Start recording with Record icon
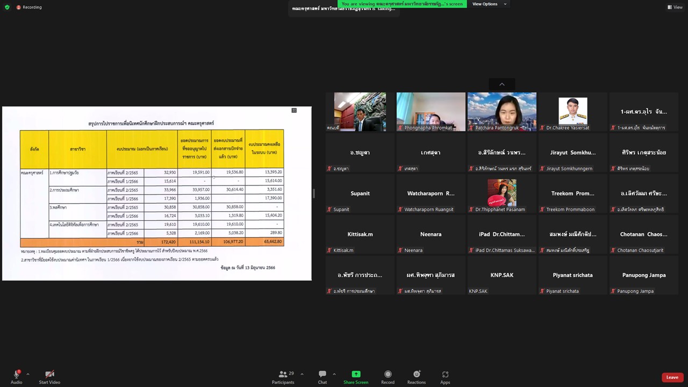This screenshot has height=387, width=688. click(x=388, y=375)
